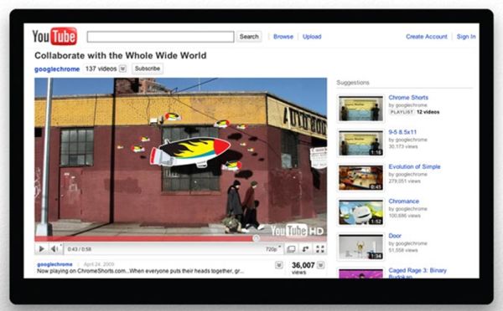Screen dimensions: 503x311
Task: Click the Sign In link
Action: pyautogui.click(x=466, y=37)
